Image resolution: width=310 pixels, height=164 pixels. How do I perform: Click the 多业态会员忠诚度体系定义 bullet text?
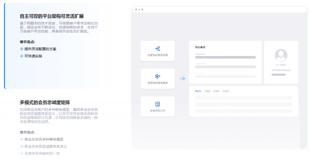46,146
